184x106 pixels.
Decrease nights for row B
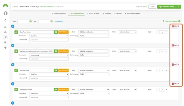pos(158,51)
